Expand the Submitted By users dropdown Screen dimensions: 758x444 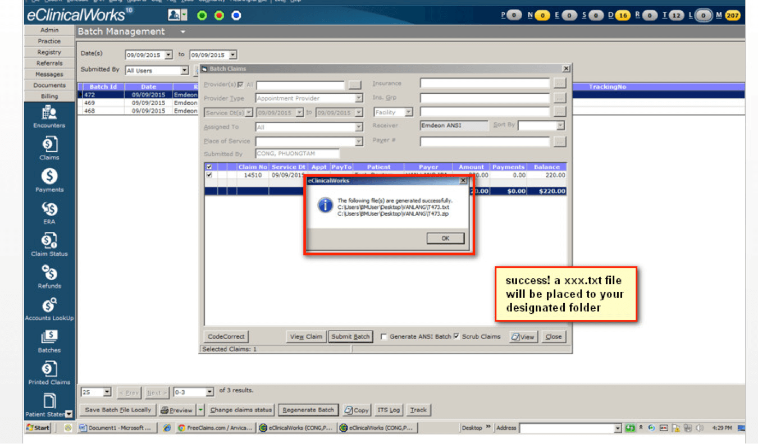[x=184, y=71]
